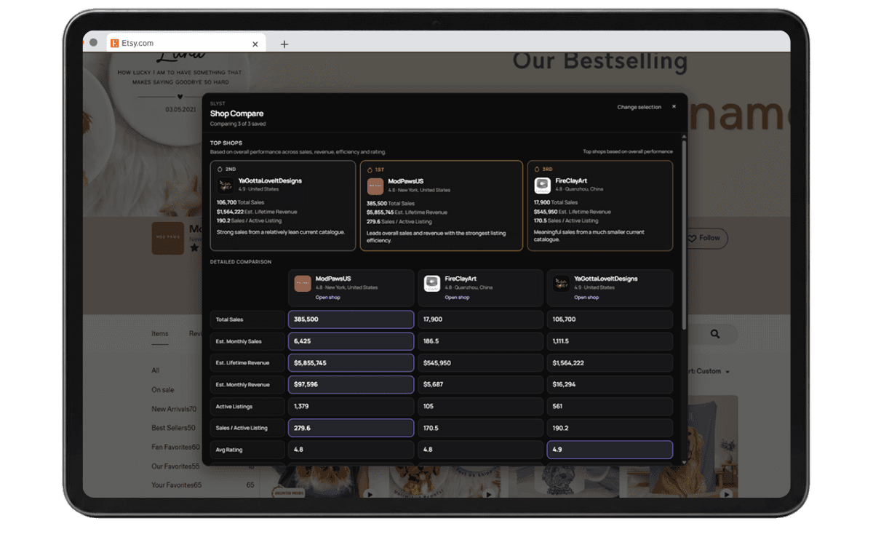Select Your Favorites category in sidebar
Screen dimensions: 873x553
[x=176, y=485]
